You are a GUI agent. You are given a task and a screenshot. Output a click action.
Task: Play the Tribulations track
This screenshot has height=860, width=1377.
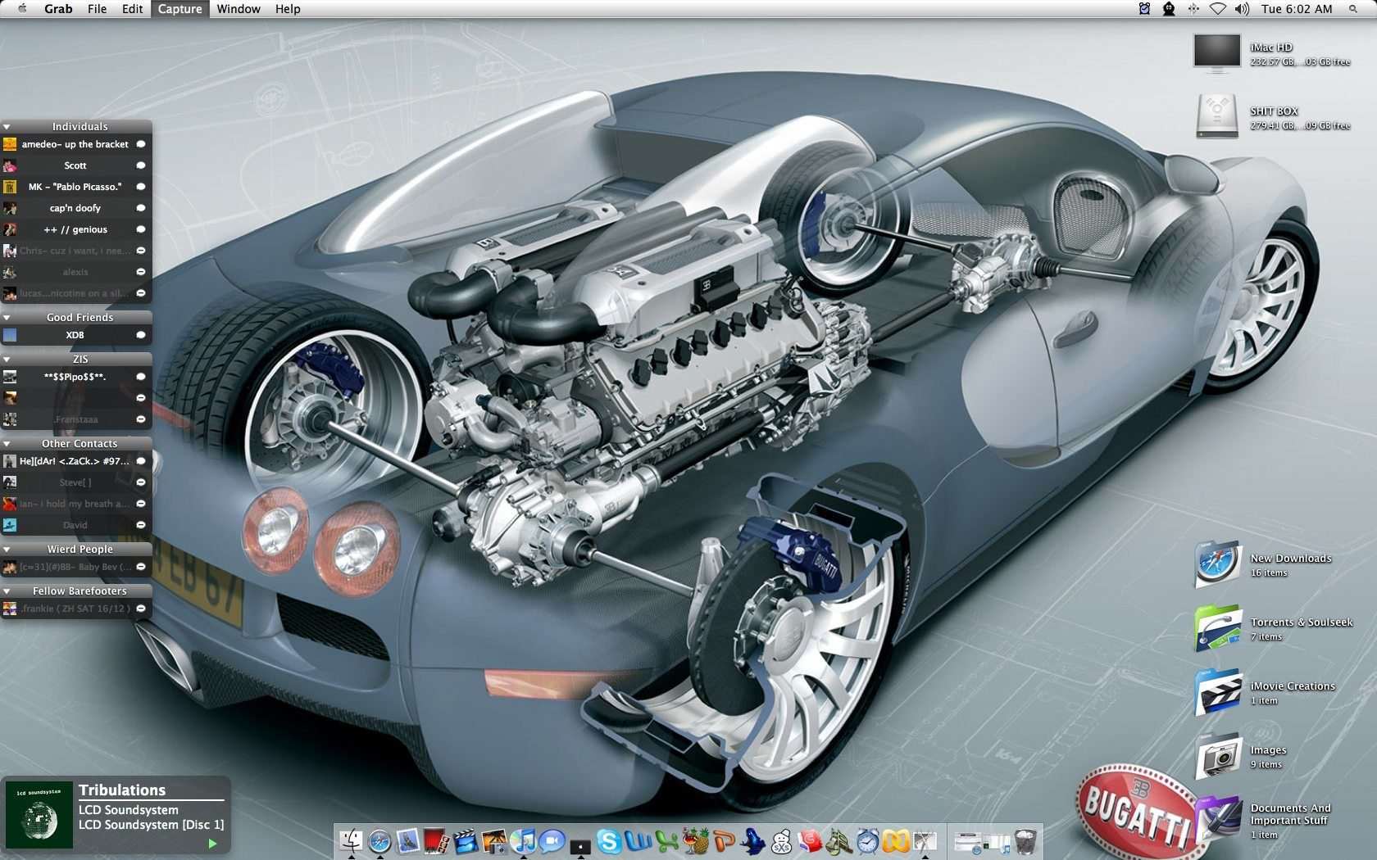[212, 844]
